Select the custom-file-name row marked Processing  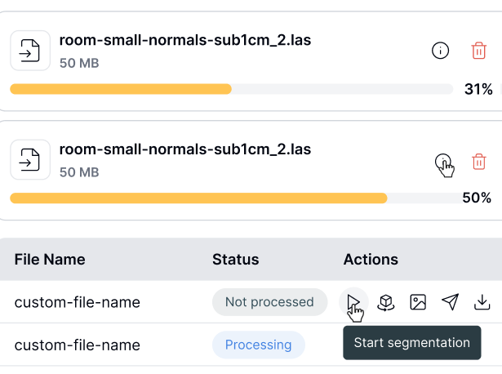click(x=78, y=345)
